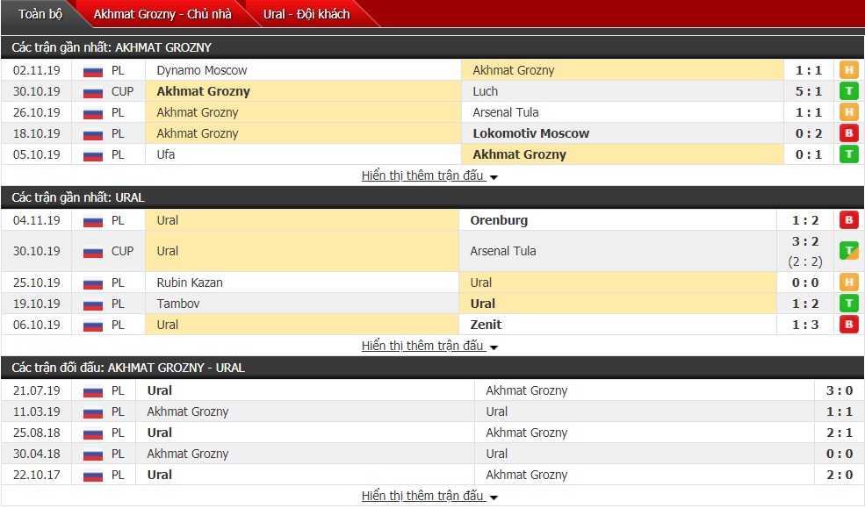
Task: Open Orenburg team name
Action: click(x=499, y=220)
